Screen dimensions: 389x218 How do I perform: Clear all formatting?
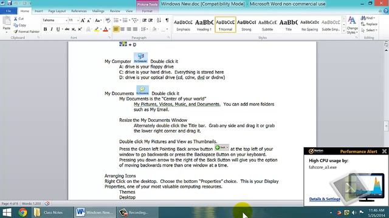108,20
